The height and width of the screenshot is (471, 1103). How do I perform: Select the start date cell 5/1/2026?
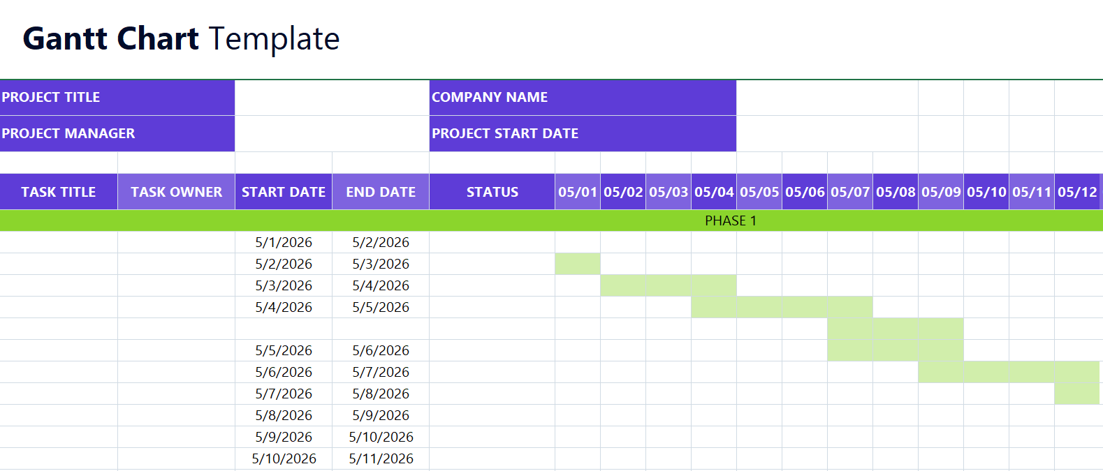click(284, 242)
